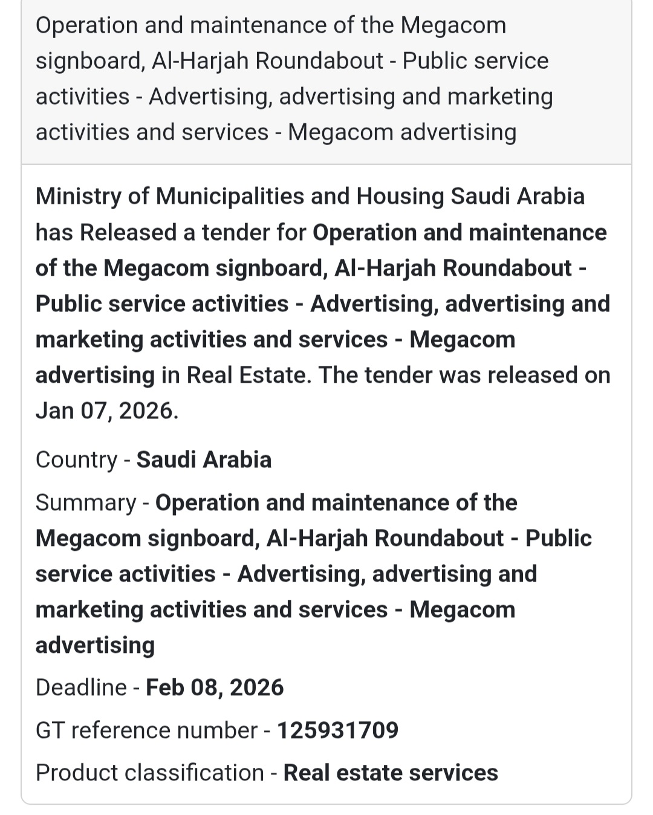Click the bold "Saudi Arabia" country value
The height and width of the screenshot is (815, 653).
coord(204,460)
